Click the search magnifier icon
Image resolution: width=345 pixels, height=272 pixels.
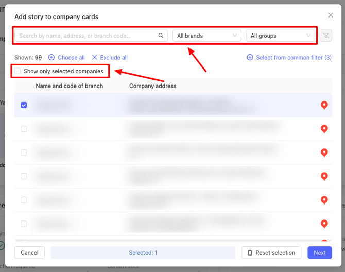click(x=161, y=36)
